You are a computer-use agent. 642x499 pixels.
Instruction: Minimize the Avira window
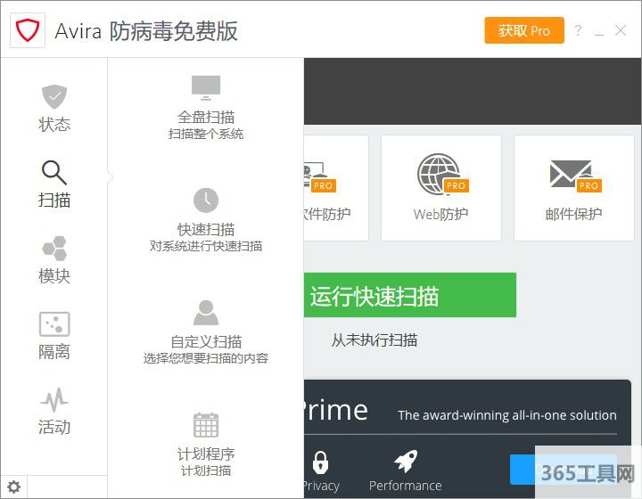[599, 31]
